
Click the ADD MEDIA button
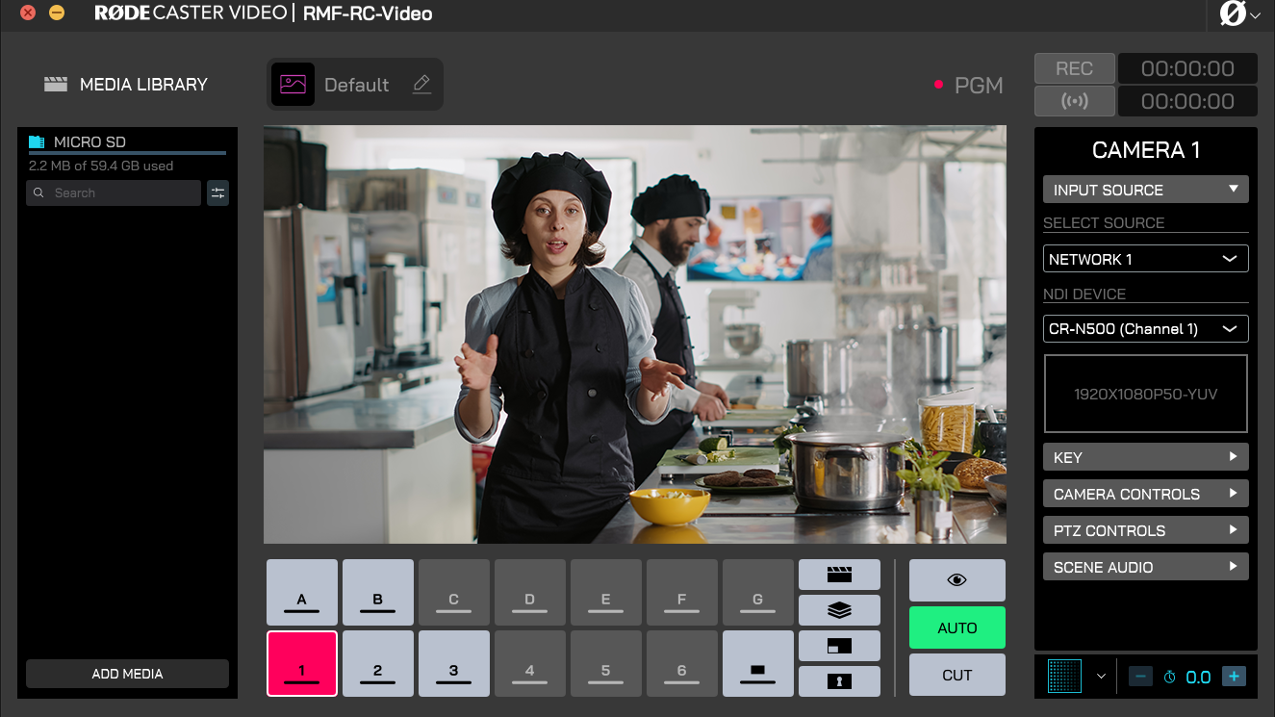point(127,674)
